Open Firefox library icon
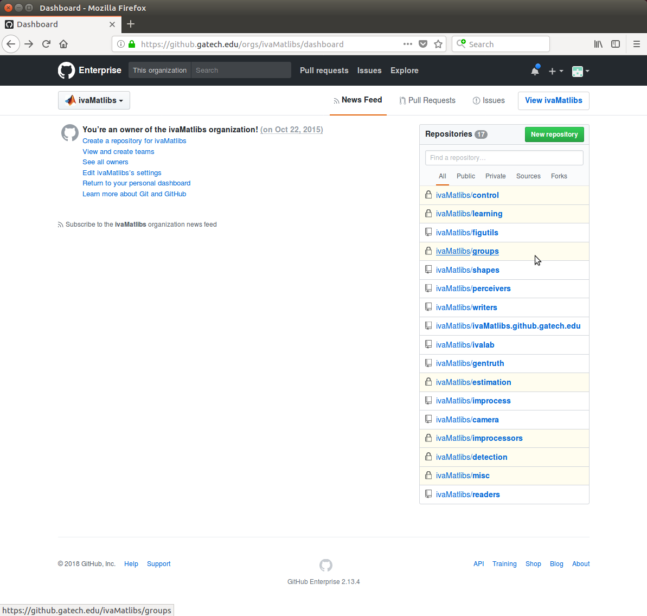Image resolution: width=647 pixels, height=616 pixels. tap(598, 44)
